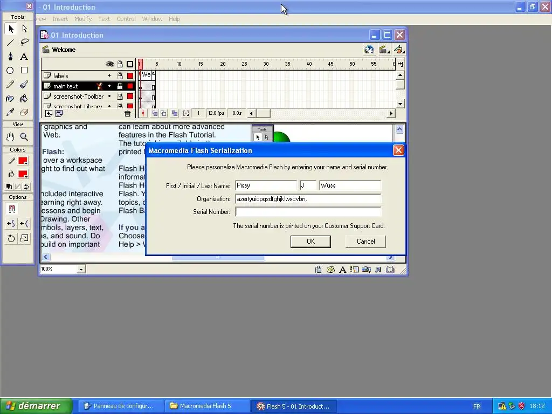Open the Insert menu
Viewport: 552px width, 414px height.
pos(60,19)
